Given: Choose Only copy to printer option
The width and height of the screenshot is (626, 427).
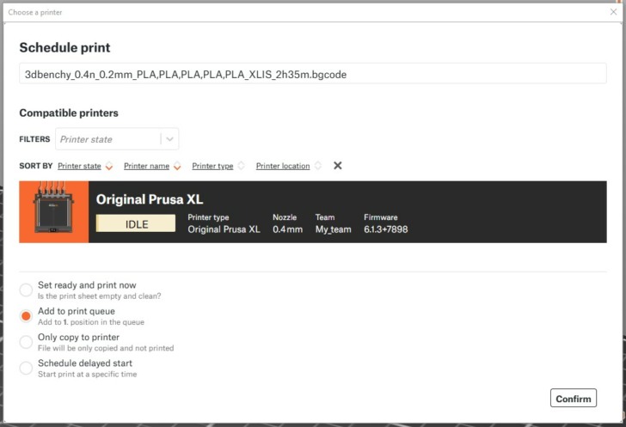Looking at the screenshot, I should tap(27, 342).
